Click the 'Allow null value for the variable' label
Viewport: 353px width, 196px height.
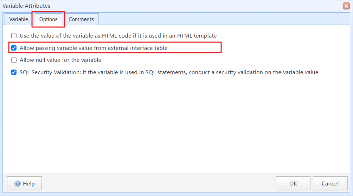click(60, 60)
